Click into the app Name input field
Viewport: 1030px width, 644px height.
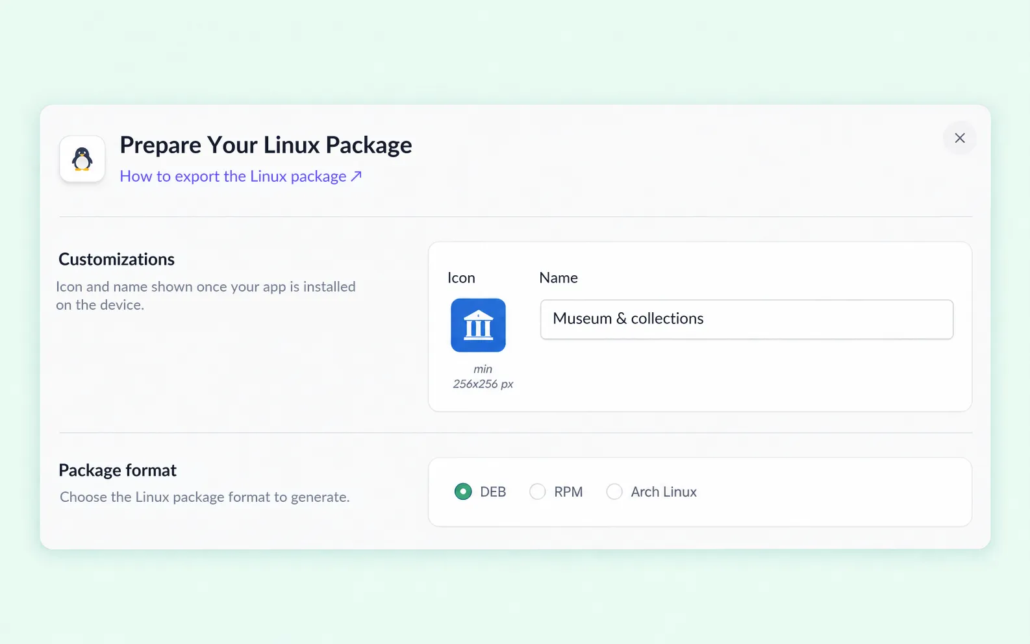coord(747,319)
